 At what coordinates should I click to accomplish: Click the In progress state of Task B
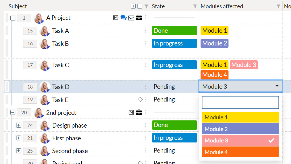coord(174,43)
